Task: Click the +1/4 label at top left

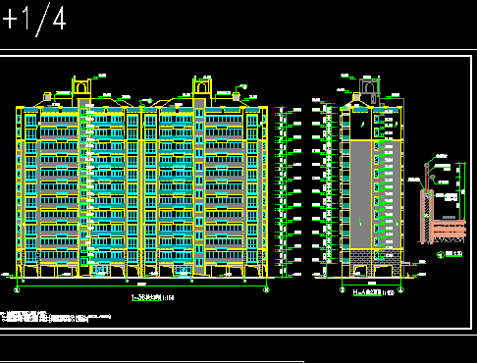Action: (34, 19)
